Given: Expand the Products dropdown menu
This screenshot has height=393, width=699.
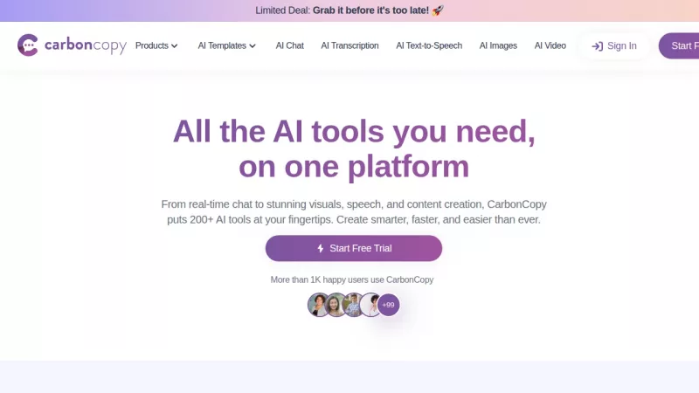Looking at the screenshot, I should click(x=156, y=45).
